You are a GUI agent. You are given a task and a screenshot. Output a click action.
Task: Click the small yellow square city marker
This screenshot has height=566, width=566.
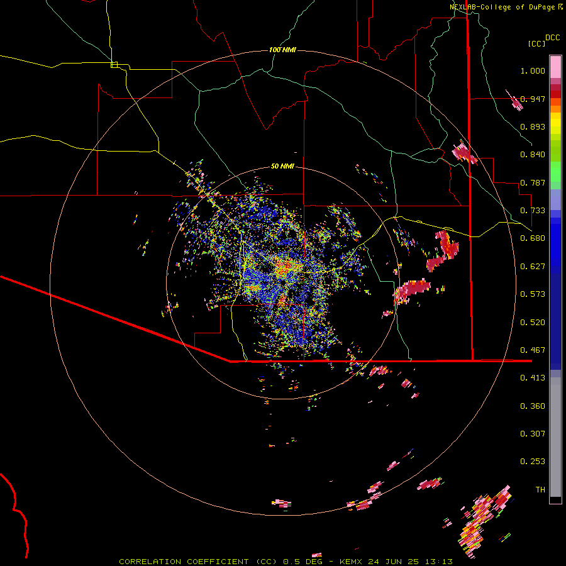click(114, 65)
